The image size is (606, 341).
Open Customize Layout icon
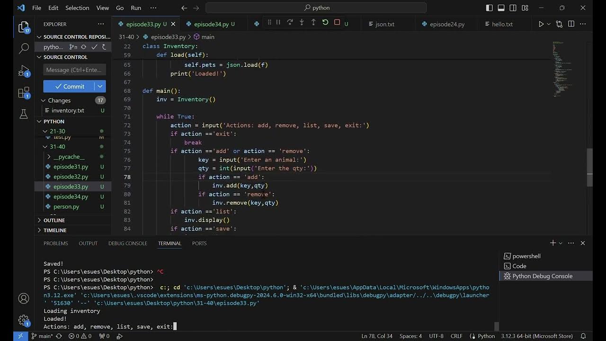tap(525, 8)
